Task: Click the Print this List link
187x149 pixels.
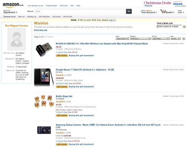Action: [x=41, y=30]
